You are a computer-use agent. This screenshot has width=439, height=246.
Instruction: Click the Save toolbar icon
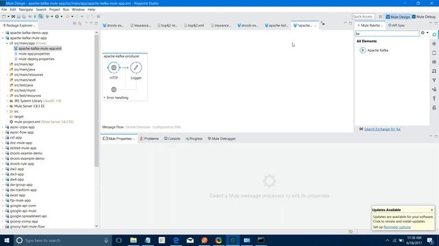[x=19, y=16]
